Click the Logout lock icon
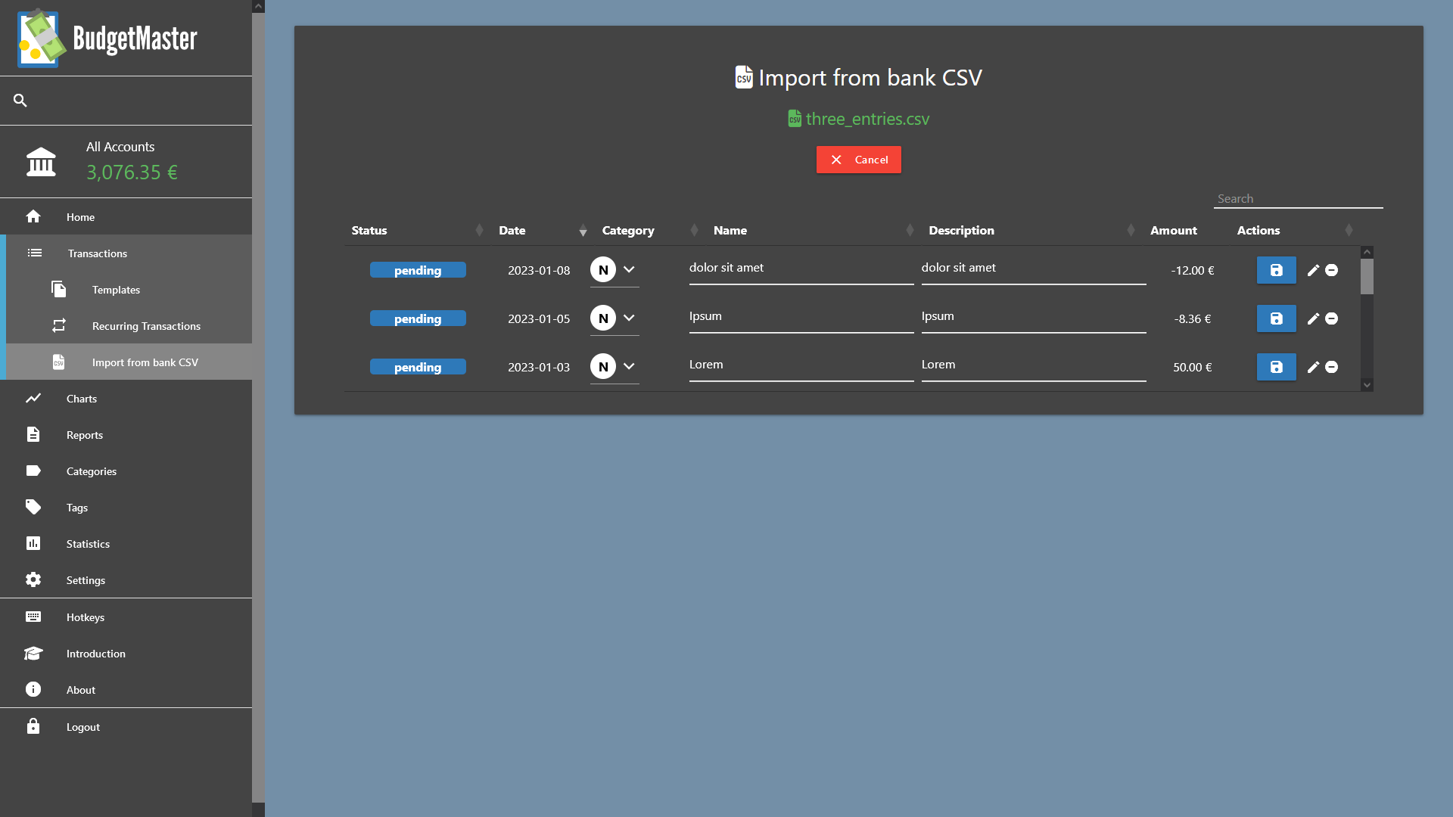The height and width of the screenshot is (817, 1453). (33, 726)
